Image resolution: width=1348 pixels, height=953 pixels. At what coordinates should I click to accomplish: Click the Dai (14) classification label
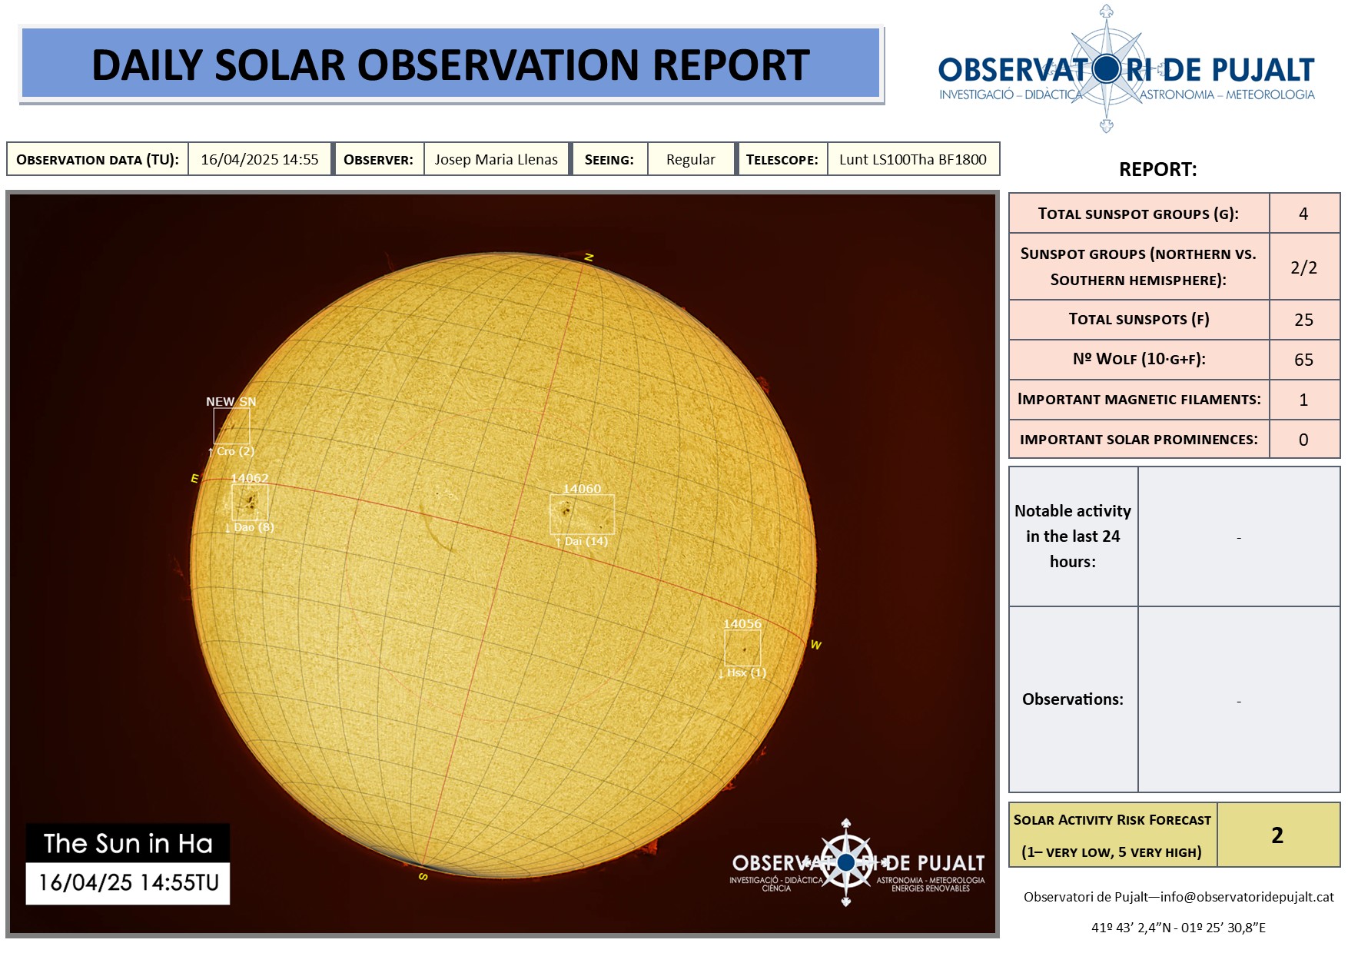click(582, 541)
